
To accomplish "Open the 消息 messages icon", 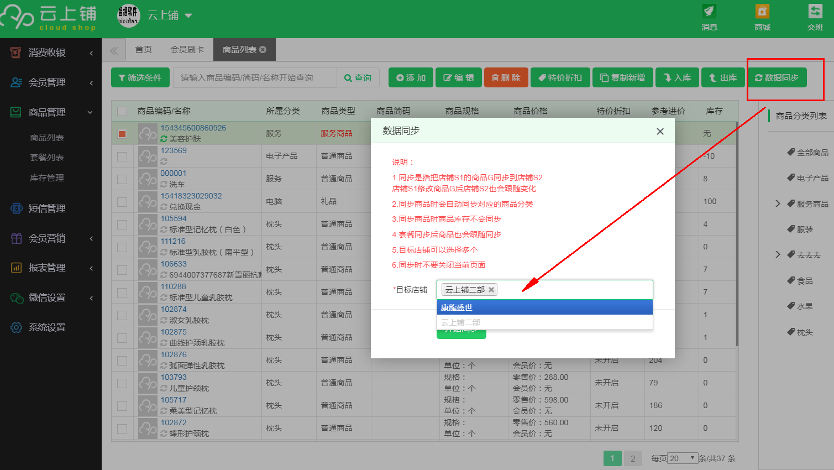I will (709, 12).
